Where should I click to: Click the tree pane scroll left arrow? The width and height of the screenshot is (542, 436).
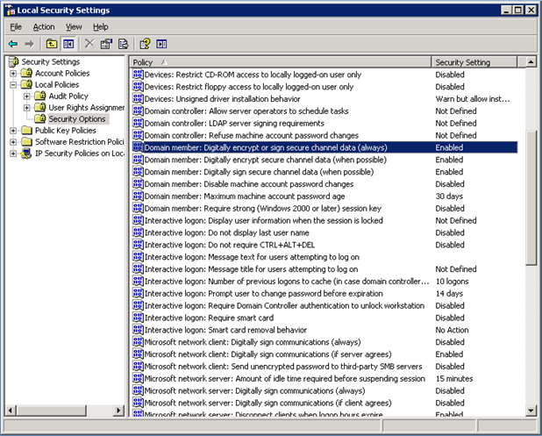[11, 411]
